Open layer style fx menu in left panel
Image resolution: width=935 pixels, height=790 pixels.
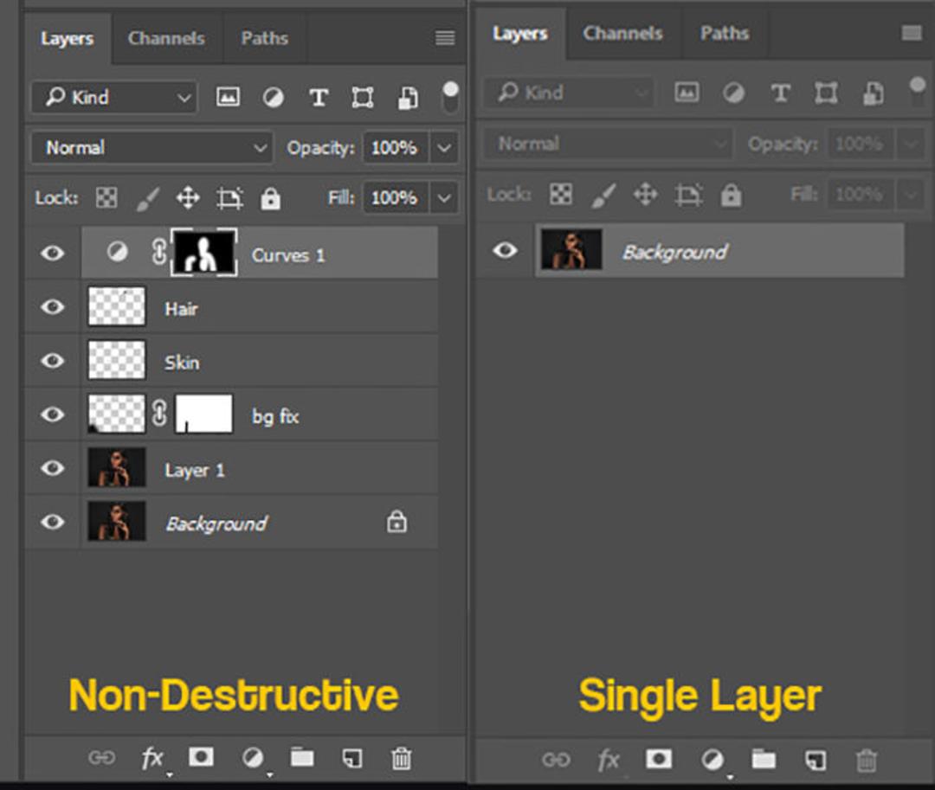[x=152, y=758]
